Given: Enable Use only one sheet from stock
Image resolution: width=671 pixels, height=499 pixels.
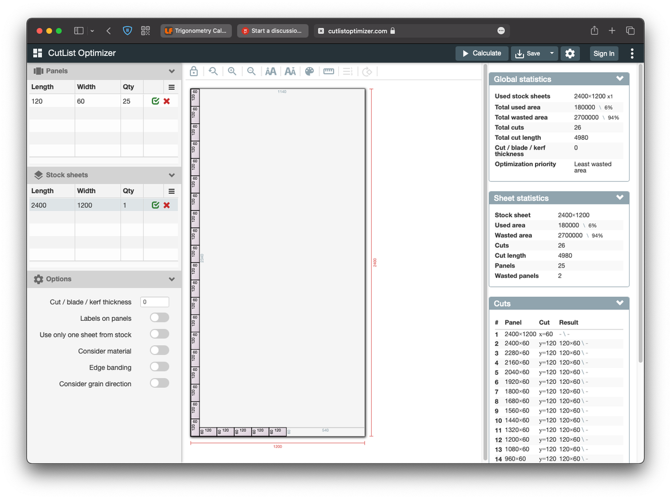Looking at the screenshot, I should pyautogui.click(x=159, y=333).
